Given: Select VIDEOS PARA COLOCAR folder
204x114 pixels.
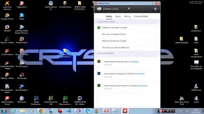Looking at the screenshot, I should click(80, 6).
